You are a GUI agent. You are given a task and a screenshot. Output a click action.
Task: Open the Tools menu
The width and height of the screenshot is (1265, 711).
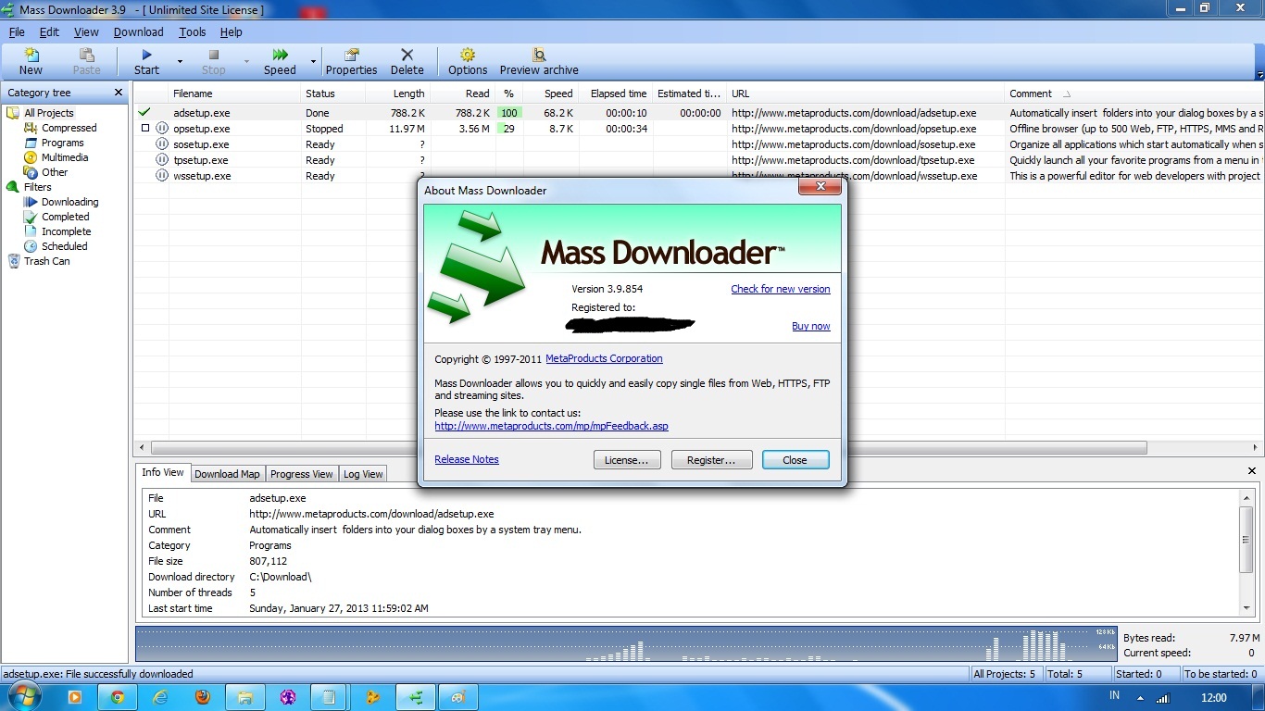pos(192,31)
